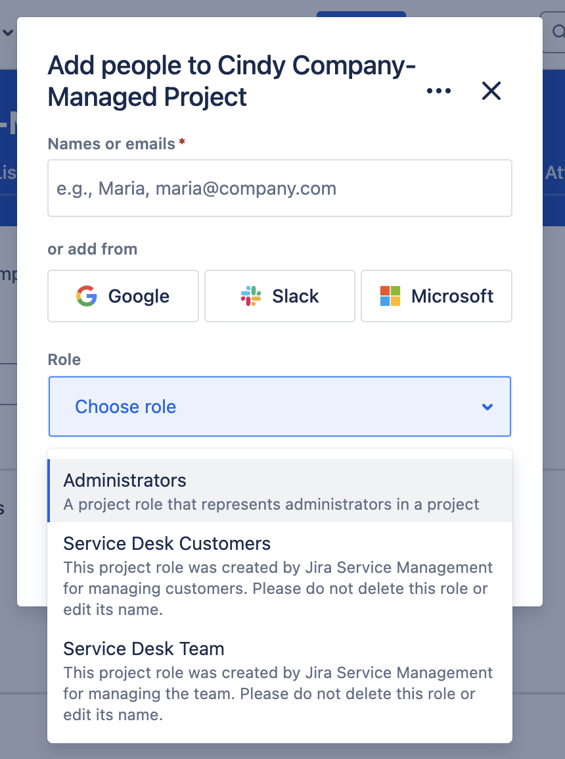Click the Microsoft logo icon
The image size is (565, 759).
click(x=390, y=296)
